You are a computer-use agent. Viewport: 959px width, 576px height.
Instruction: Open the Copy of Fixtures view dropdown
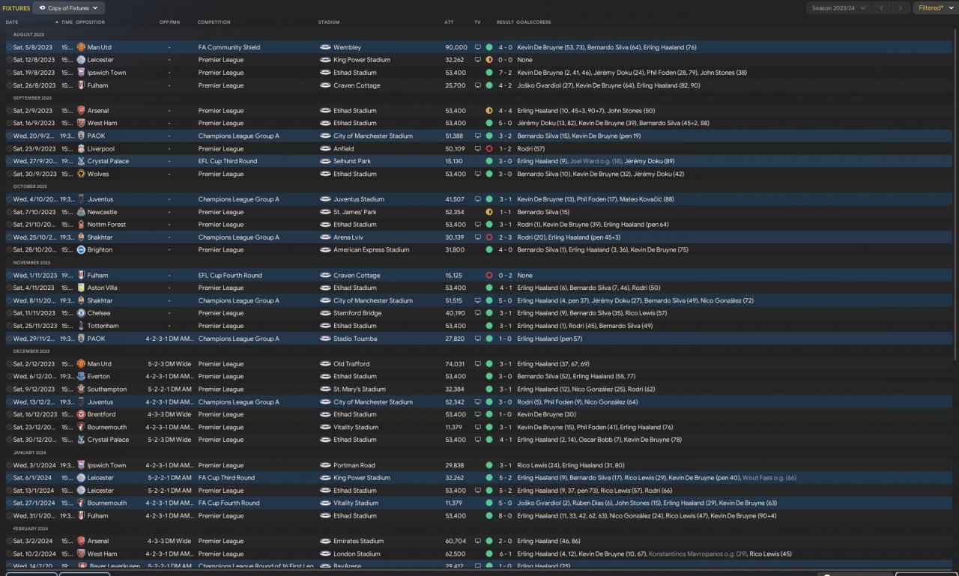coord(69,8)
